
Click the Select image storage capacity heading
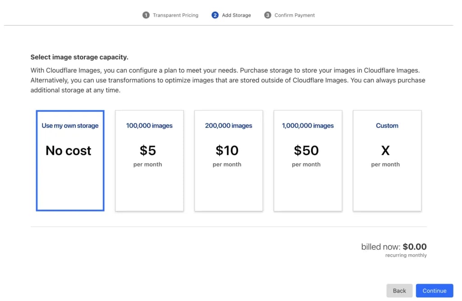79,57
